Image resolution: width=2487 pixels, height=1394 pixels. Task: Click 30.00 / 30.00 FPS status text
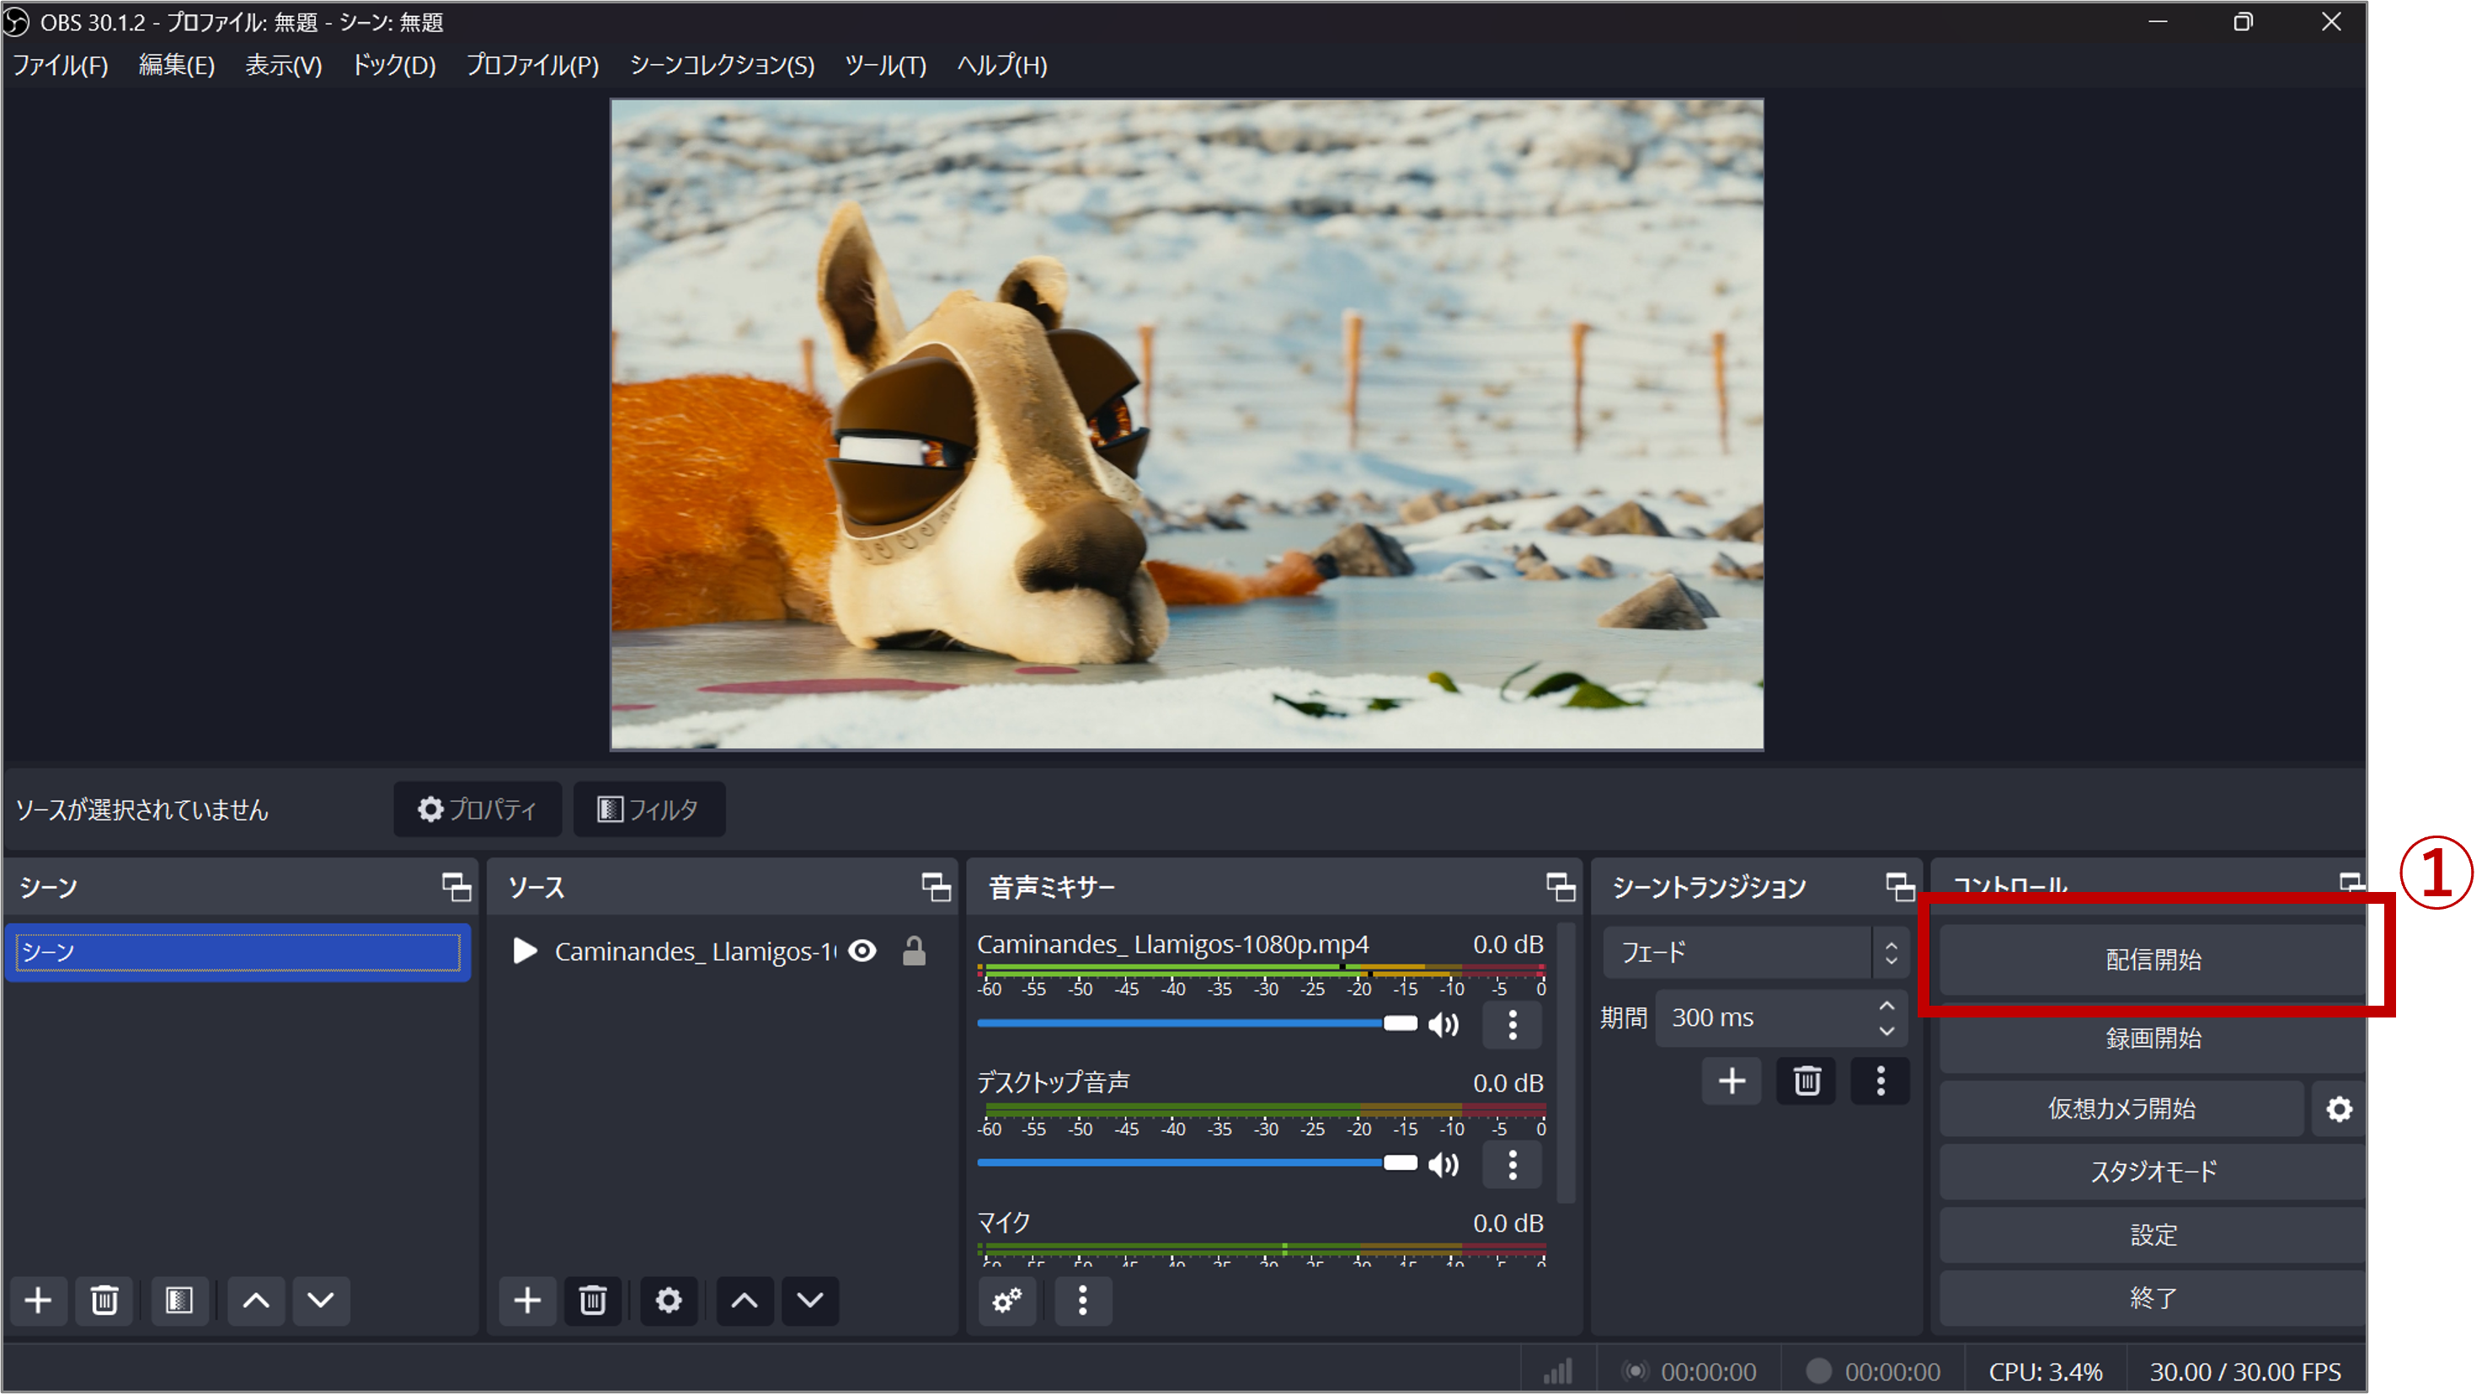[x=2244, y=1370]
